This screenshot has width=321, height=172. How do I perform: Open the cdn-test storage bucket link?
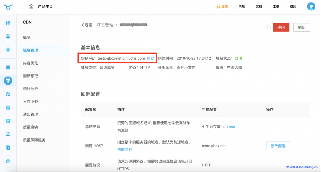tap(228, 127)
